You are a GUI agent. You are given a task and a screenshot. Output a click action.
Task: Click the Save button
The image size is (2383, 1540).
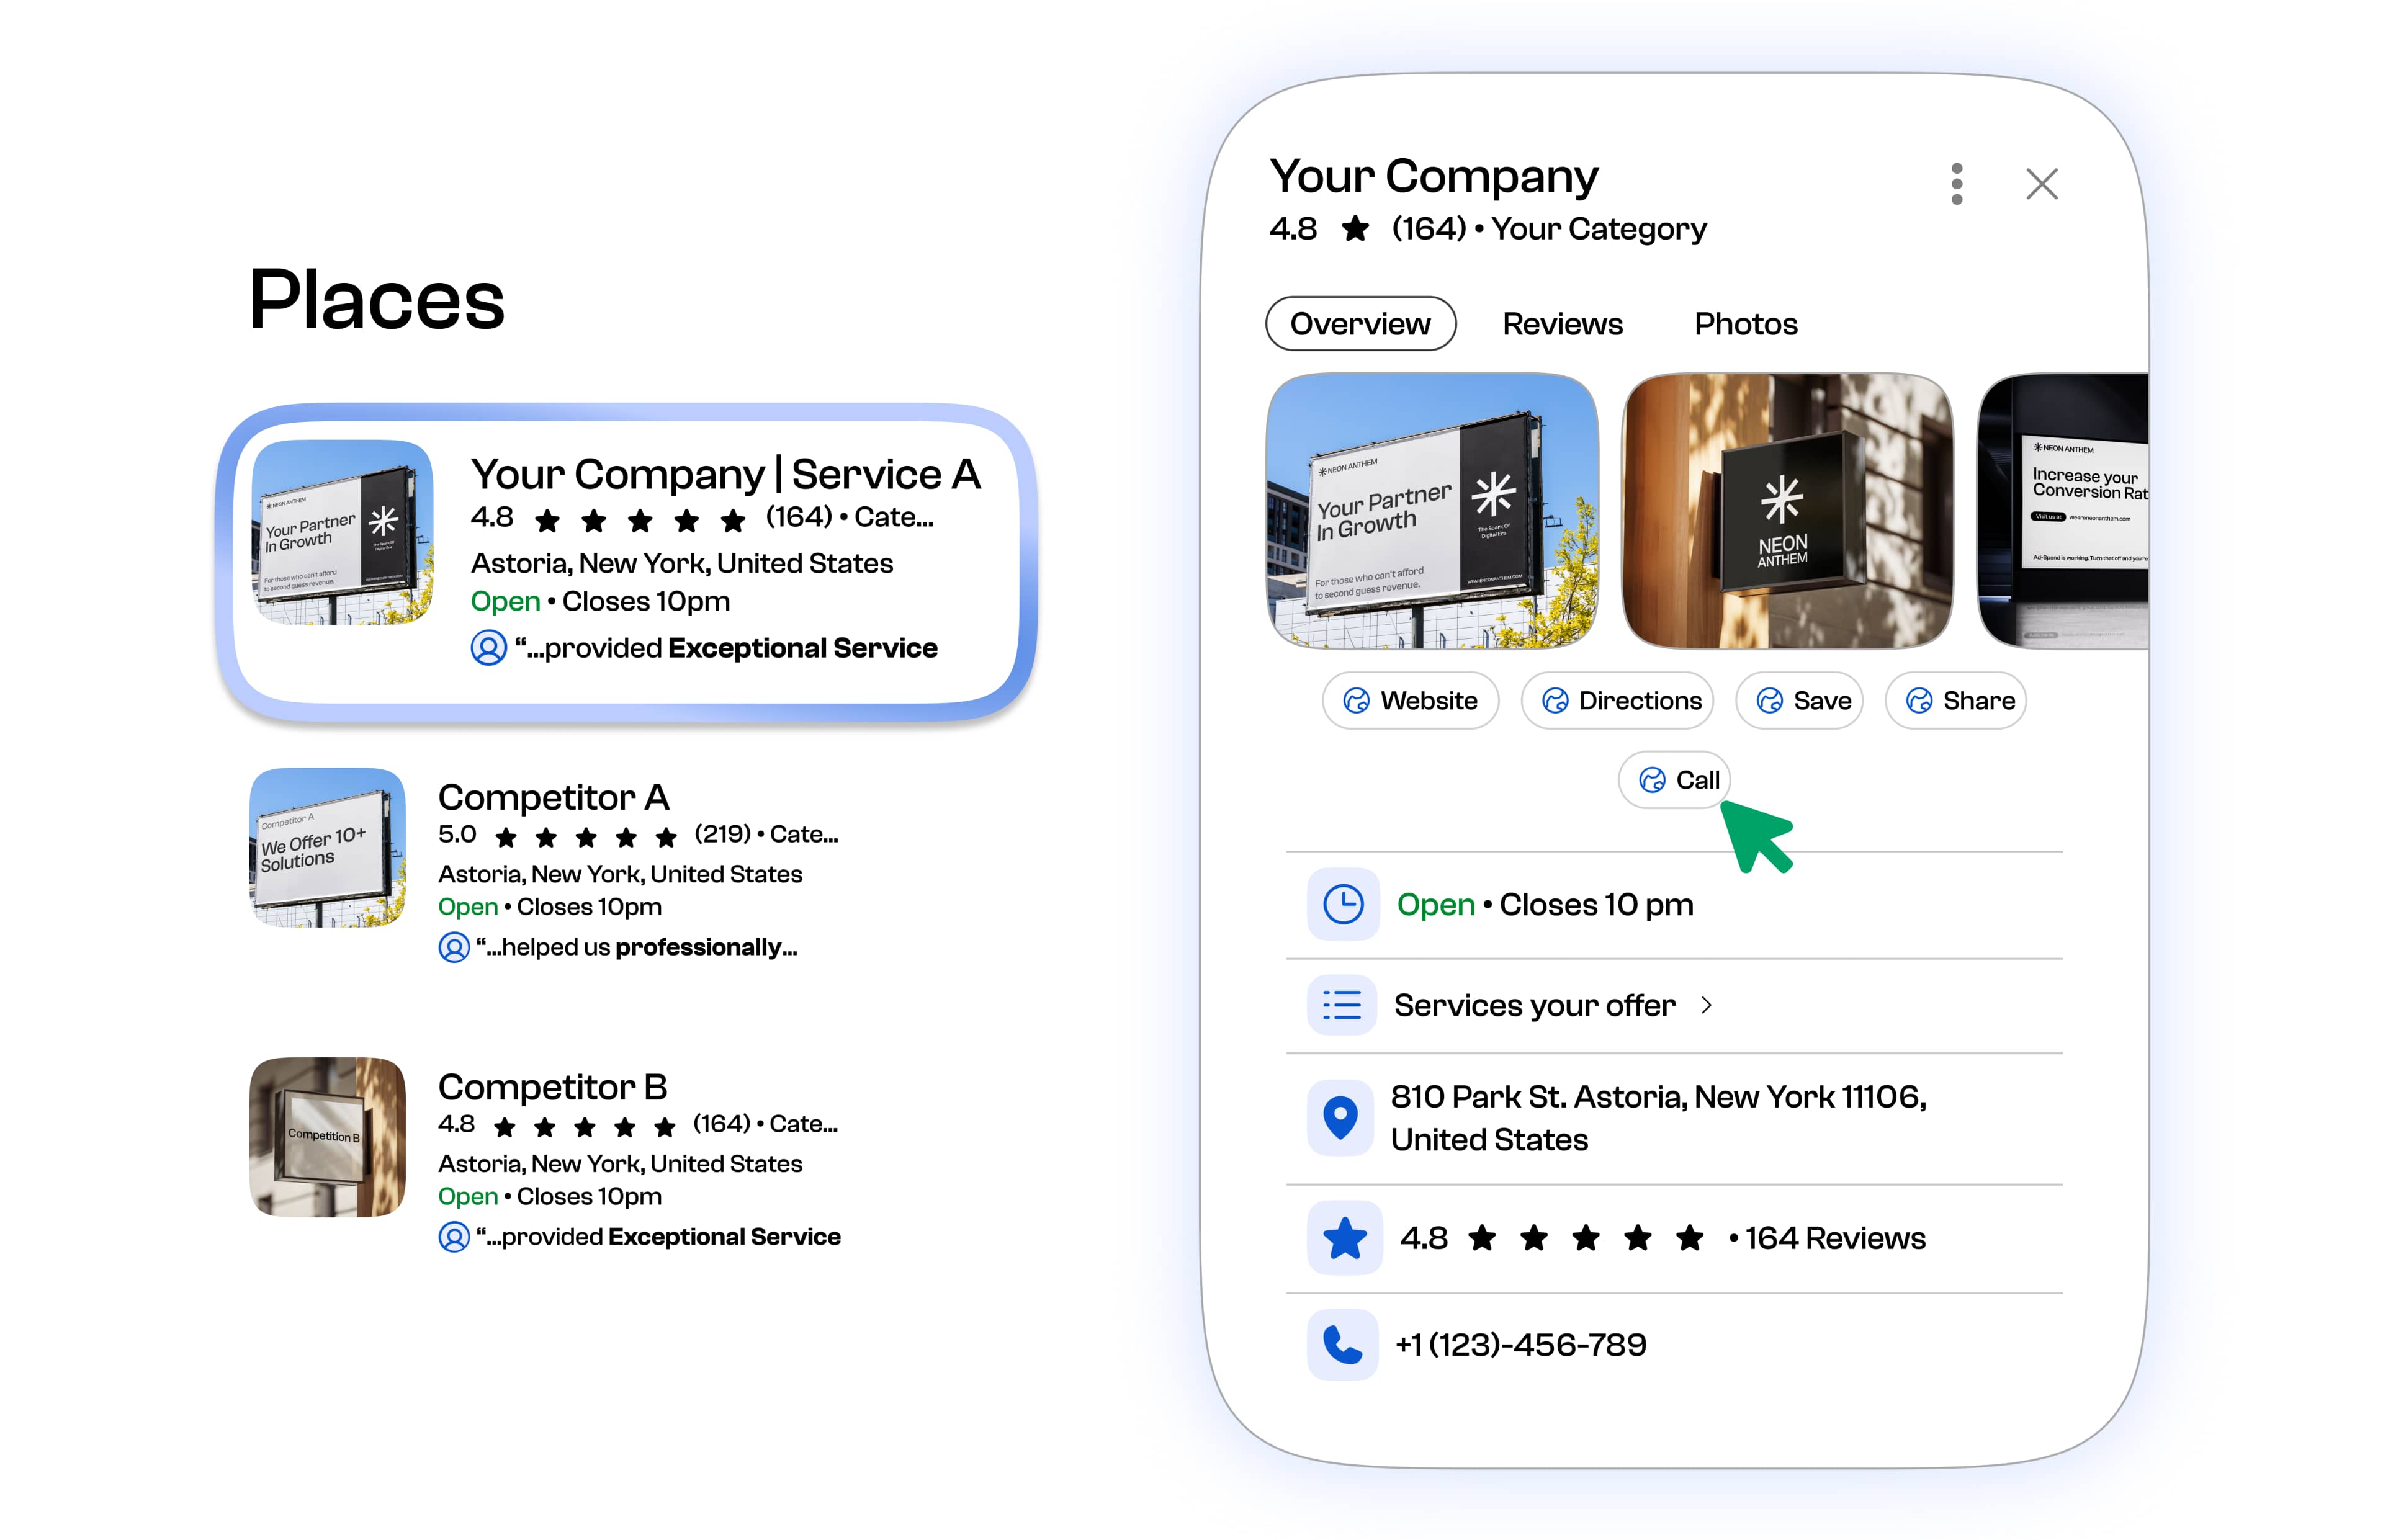click(1799, 700)
